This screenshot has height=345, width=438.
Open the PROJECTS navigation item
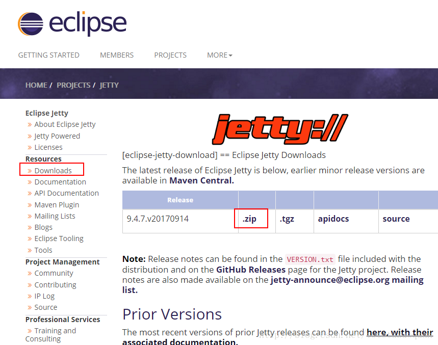[x=170, y=55]
